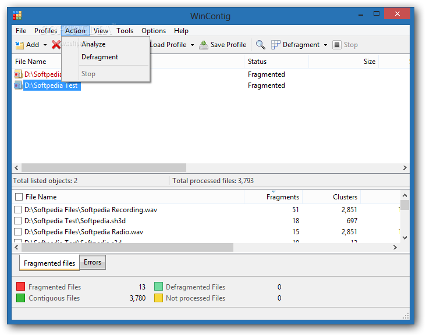Image resolution: width=426 pixels, height=336 pixels.
Task: Open the Add button dropdown arrow
Action: [45, 45]
